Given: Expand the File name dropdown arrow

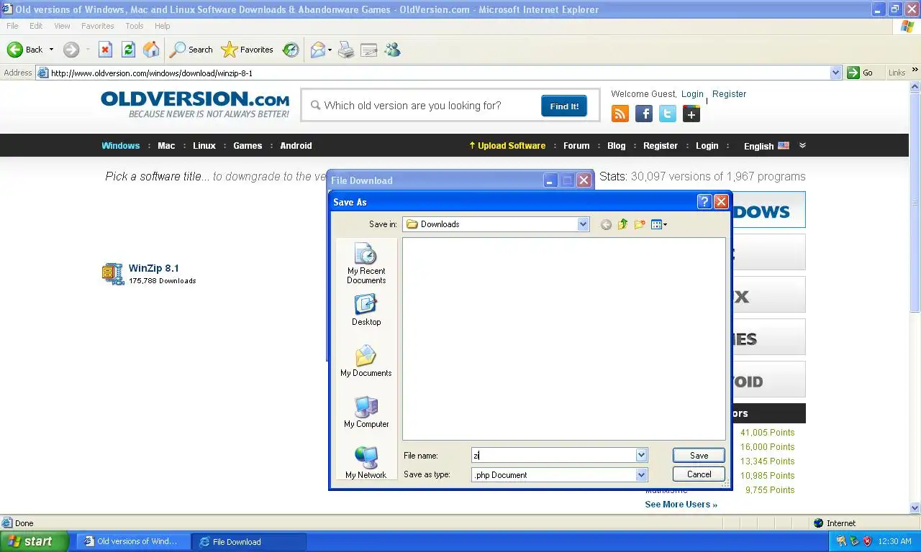Looking at the screenshot, I should point(641,455).
